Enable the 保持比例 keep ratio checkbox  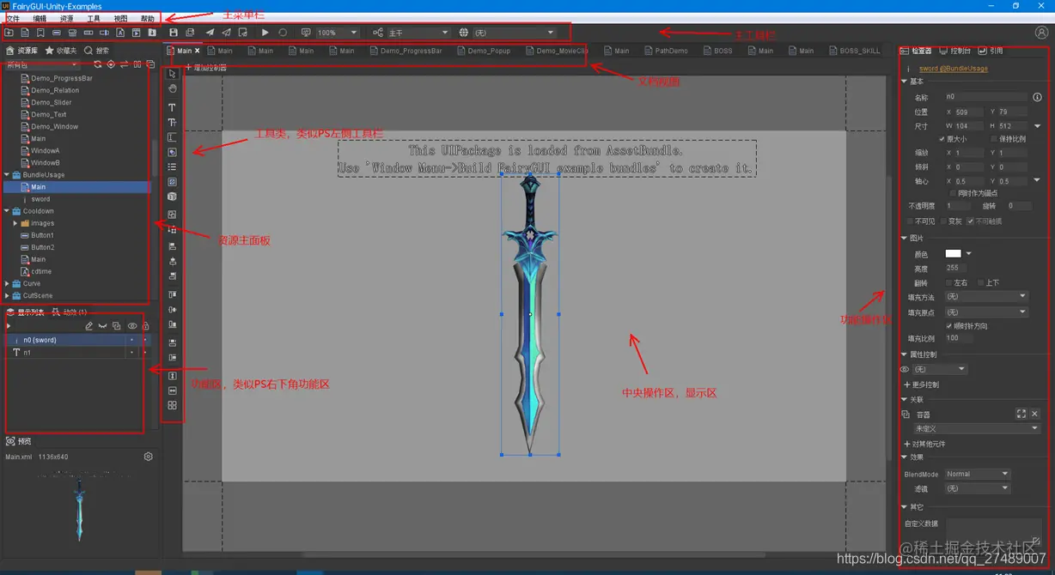tap(995, 139)
